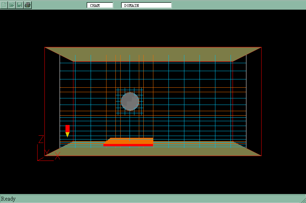Select the red probe pencil marker
This screenshot has height=203, width=306.
click(x=67, y=128)
